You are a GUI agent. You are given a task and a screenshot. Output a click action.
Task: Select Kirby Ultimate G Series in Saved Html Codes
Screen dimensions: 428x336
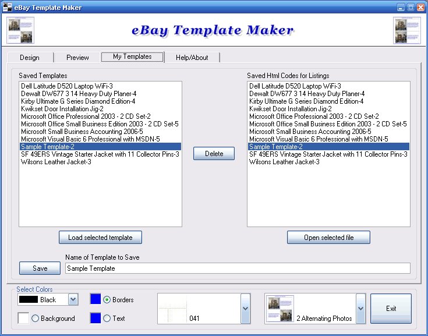(328, 101)
